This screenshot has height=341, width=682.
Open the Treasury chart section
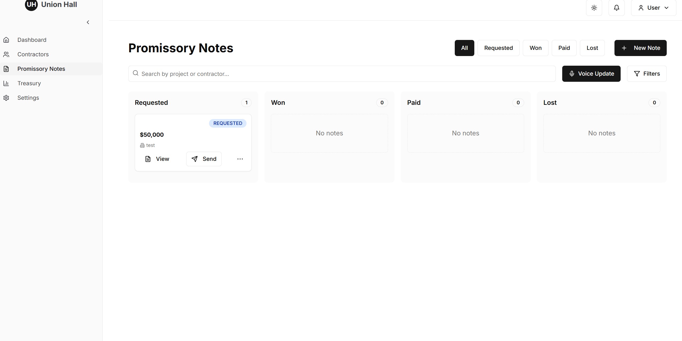[x=29, y=83]
